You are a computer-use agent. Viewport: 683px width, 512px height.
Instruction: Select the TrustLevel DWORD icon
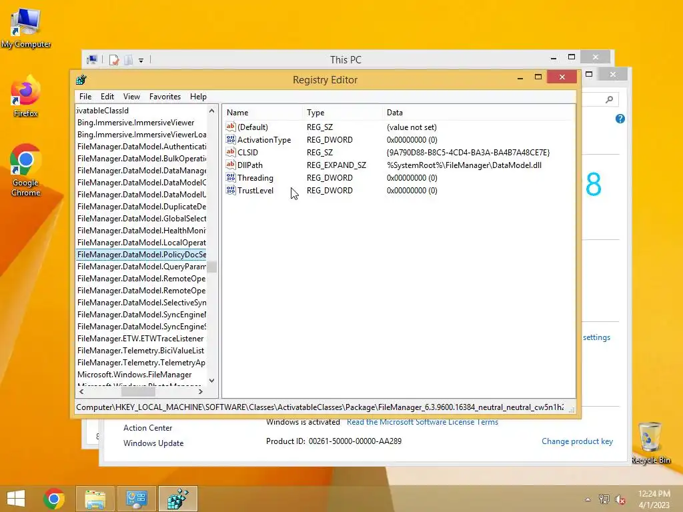tap(230, 190)
